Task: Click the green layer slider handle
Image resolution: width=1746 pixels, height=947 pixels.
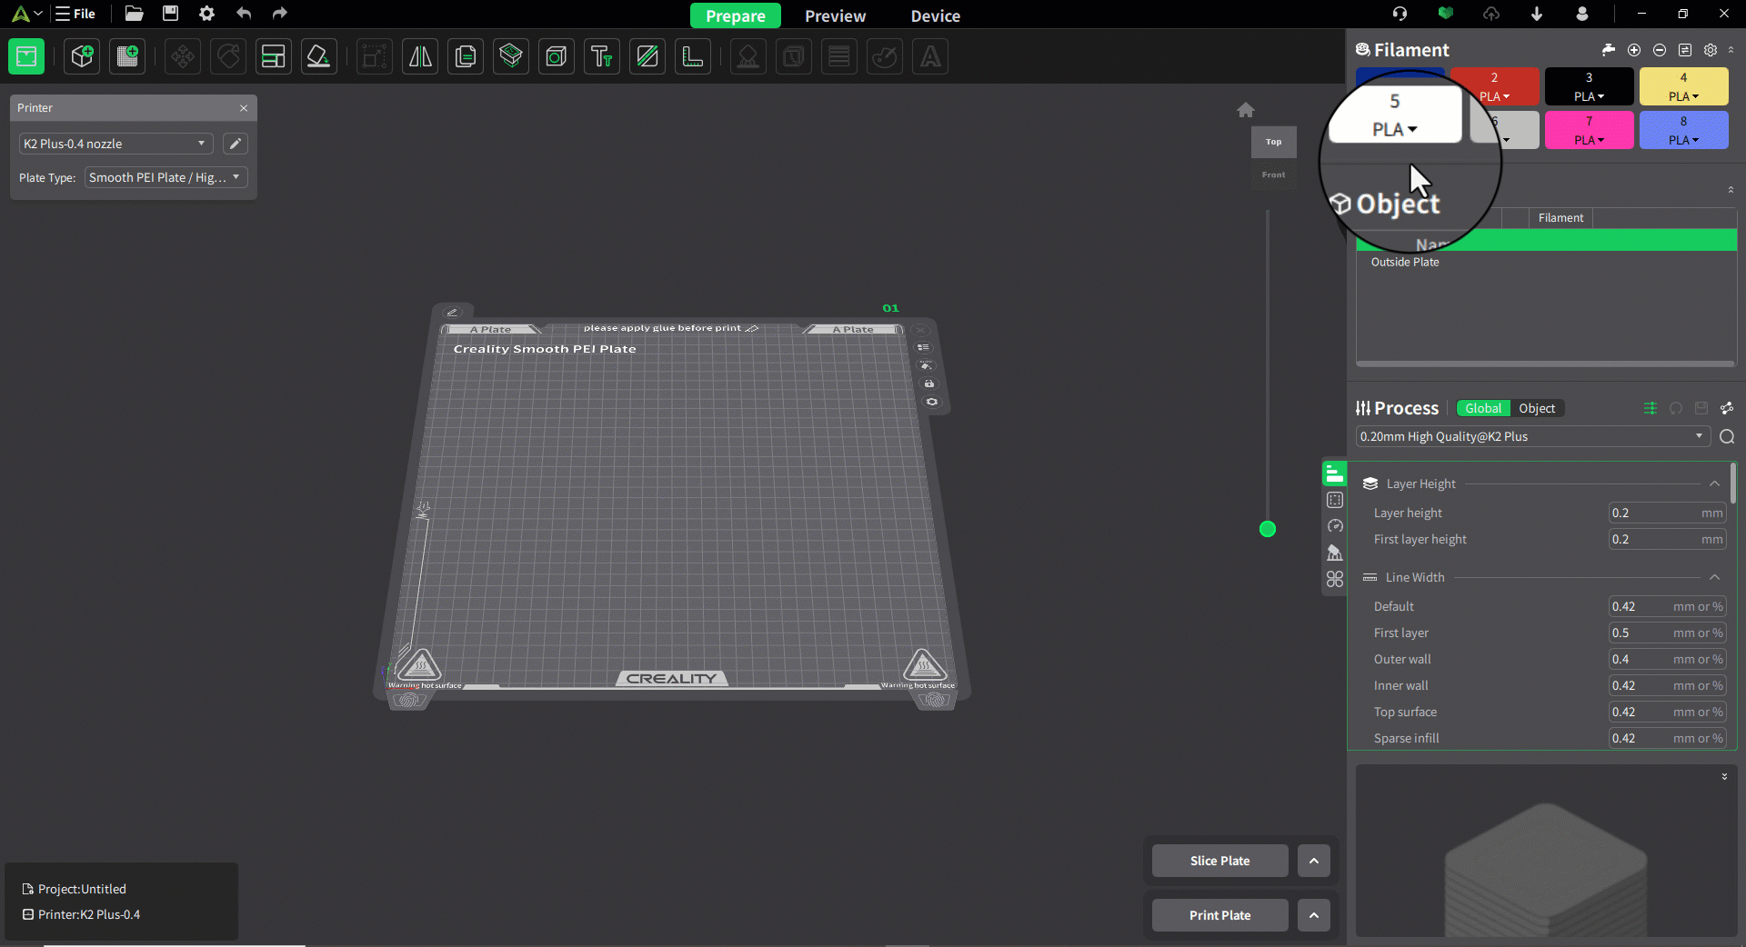Action: coord(1268,529)
